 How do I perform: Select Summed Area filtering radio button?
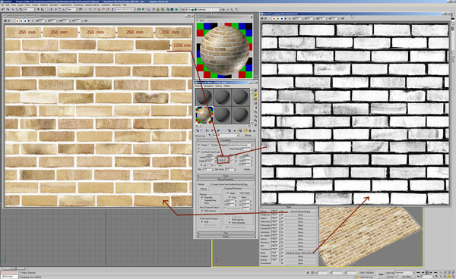pyautogui.click(x=202, y=200)
